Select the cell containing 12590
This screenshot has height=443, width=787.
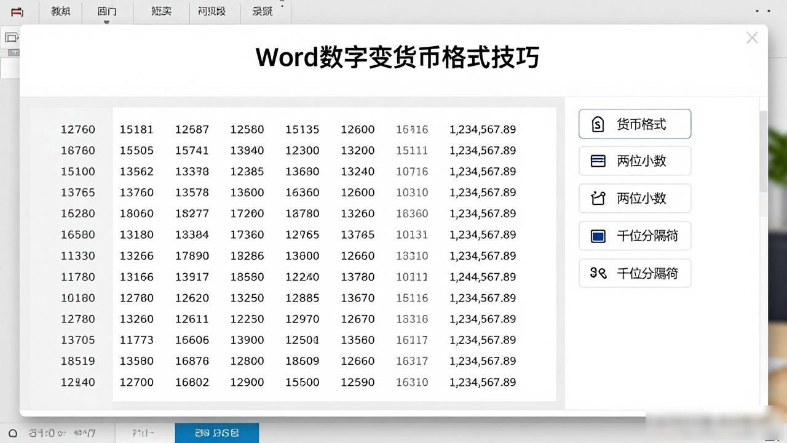click(358, 382)
